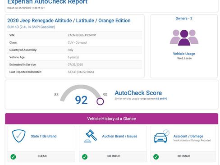Click NO ISSUE under Accident / Damage
Screen dimensions: 220x165
tap(184, 156)
